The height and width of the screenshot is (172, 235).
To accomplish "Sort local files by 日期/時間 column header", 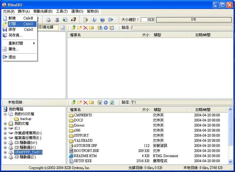I will (x=210, y=110).
